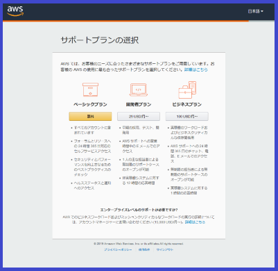
Task: Click the セキュリティとパフォーマンス bullet in Basic plan
Action: pyautogui.click(x=92, y=167)
